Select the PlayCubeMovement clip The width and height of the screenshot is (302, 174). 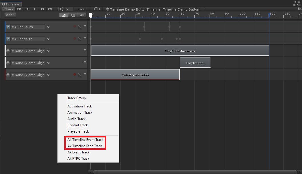pos(180,51)
